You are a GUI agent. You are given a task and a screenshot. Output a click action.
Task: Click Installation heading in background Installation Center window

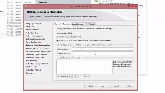[43, 2]
